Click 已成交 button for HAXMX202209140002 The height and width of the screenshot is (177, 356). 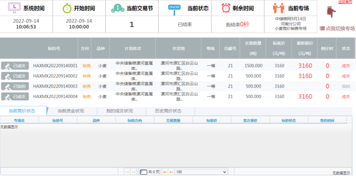point(15,76)
